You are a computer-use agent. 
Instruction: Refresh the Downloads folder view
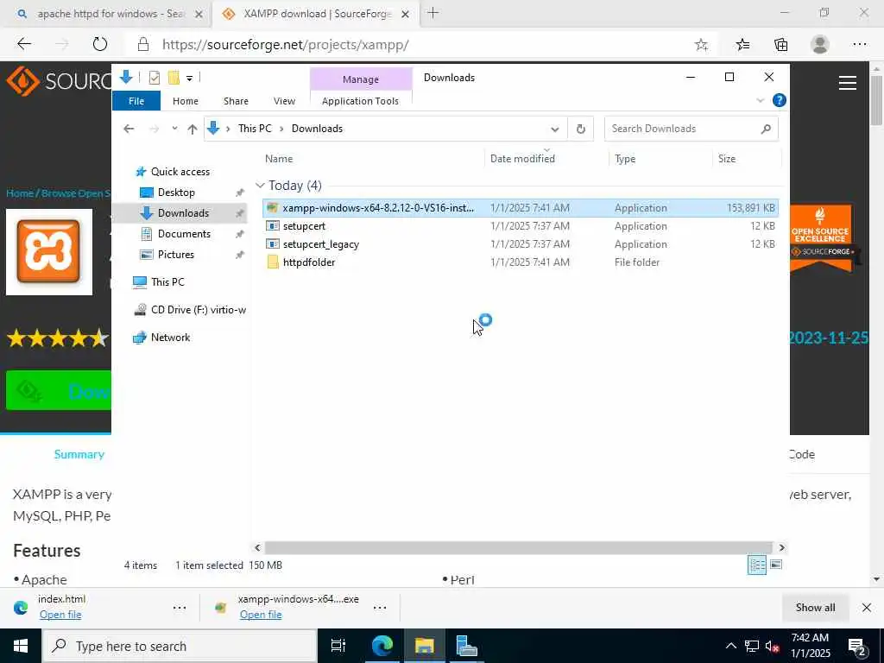[581, 129]
